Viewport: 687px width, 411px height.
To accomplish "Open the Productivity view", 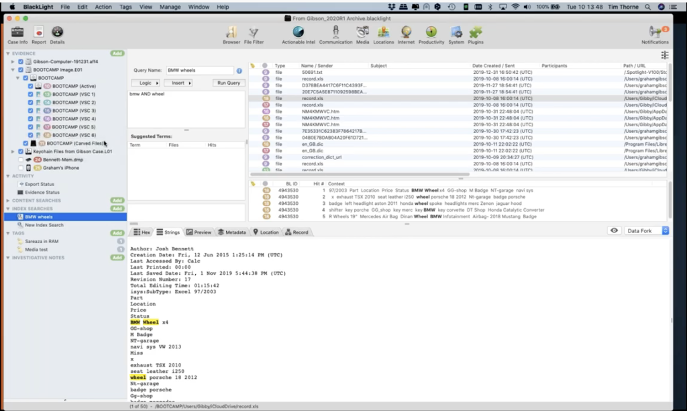I will click(431, 35).
